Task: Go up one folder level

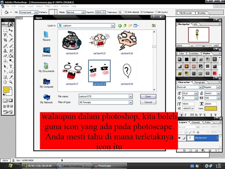Action: 125,26
